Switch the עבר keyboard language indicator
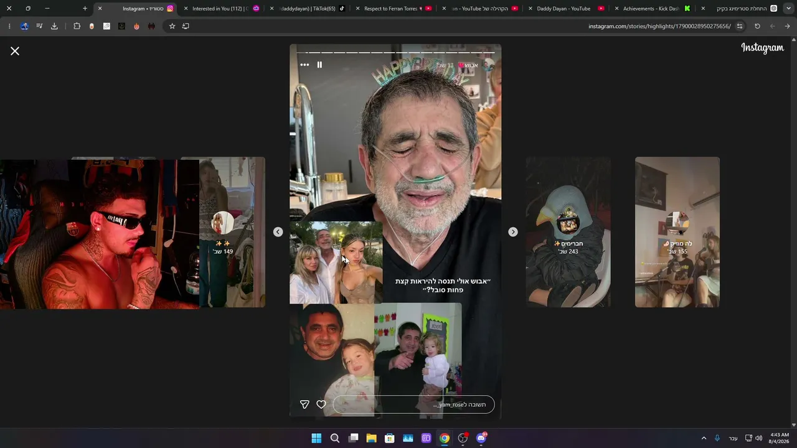 pyautogui.click(x=733, y=438)
